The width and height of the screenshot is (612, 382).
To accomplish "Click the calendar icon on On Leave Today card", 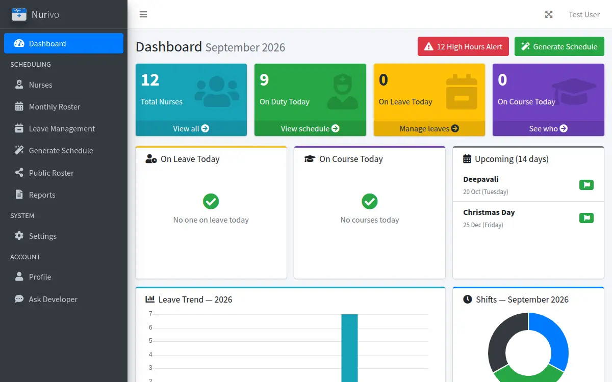I will [462, 92].
